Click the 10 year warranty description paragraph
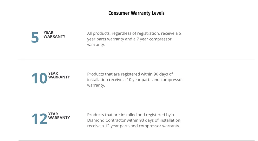The width and height of the screenshot is (258, 141). coord(135,80)
